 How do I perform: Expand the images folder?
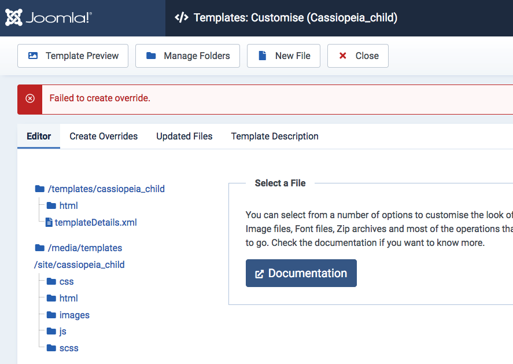pyautogui.click(x=68, y=315)
